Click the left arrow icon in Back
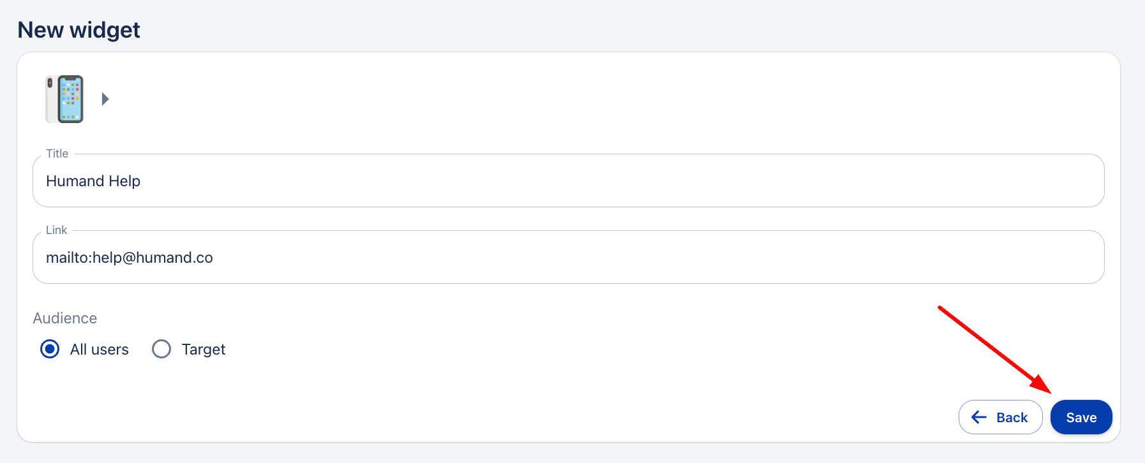Viewport: 1145px width, 463px height. 979,417
